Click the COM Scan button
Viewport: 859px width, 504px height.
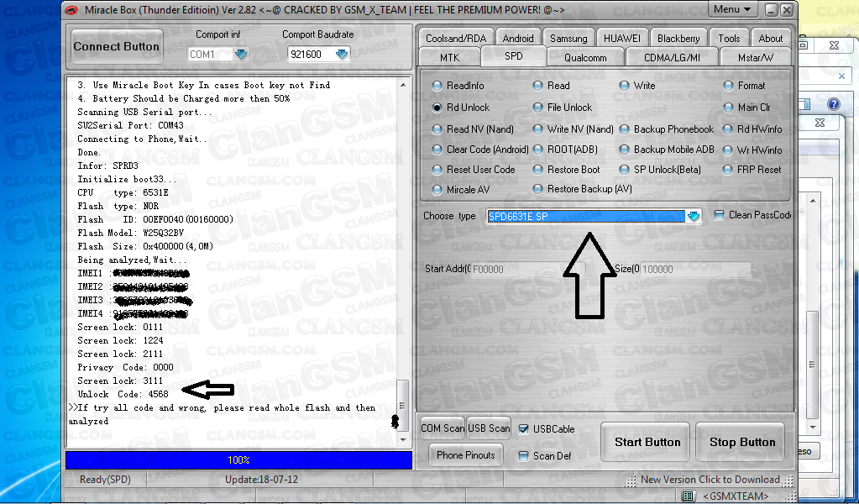tap(443, 428)
